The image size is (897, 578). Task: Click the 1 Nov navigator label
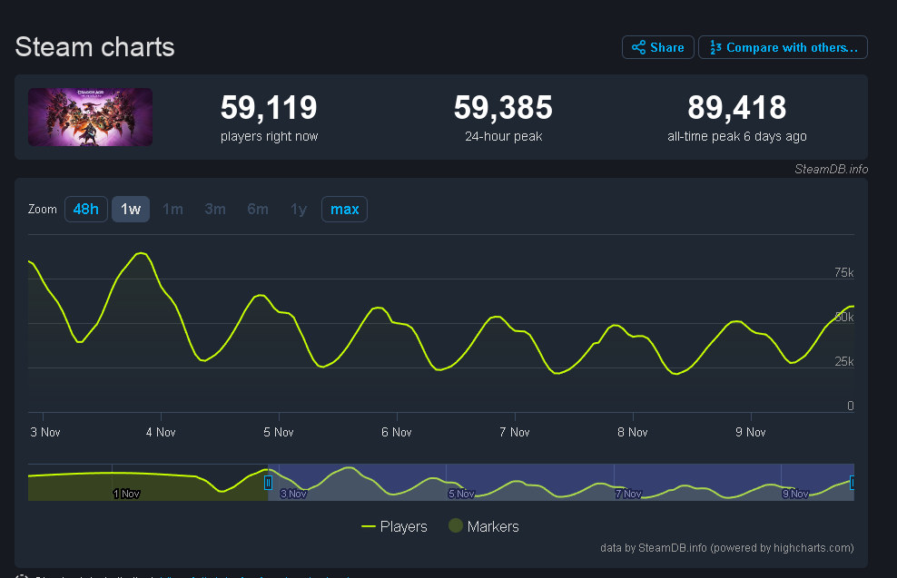(126, 494)
